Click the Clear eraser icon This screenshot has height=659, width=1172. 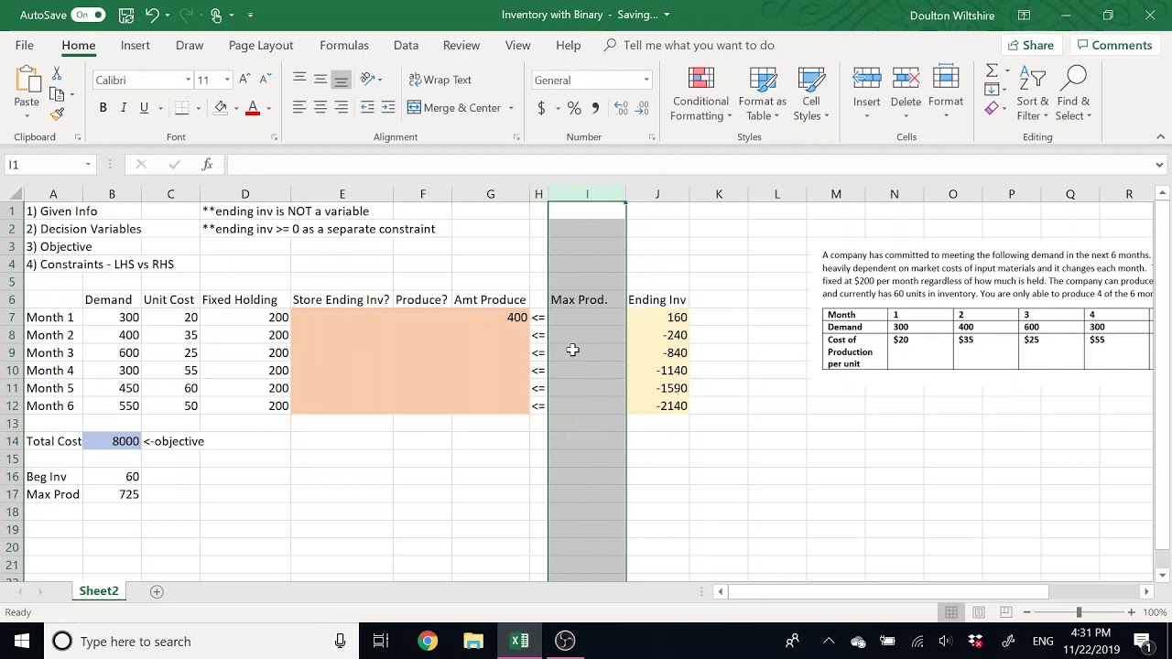click(992, 109)
